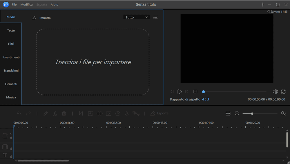This screenshot has width=290, height=164.
Task: Click the text-to-speech conversion icon
Action: tap(136, 113)
